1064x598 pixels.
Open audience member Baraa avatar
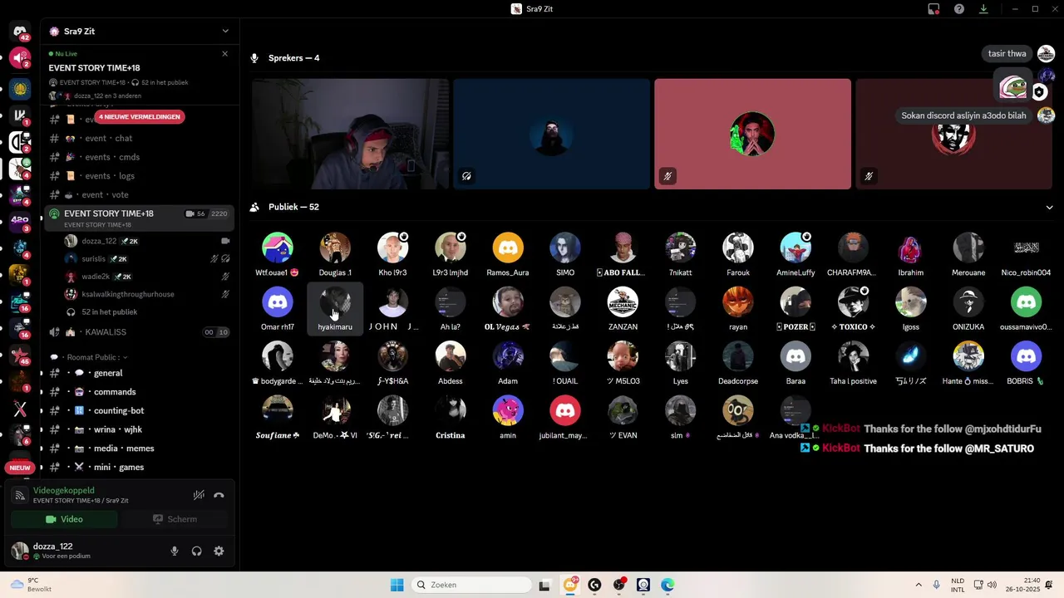point(796,356)
